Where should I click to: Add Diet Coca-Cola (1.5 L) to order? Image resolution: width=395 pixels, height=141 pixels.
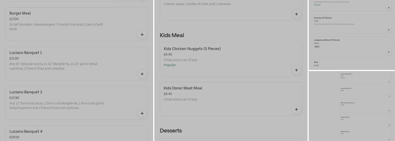[389, 111]
